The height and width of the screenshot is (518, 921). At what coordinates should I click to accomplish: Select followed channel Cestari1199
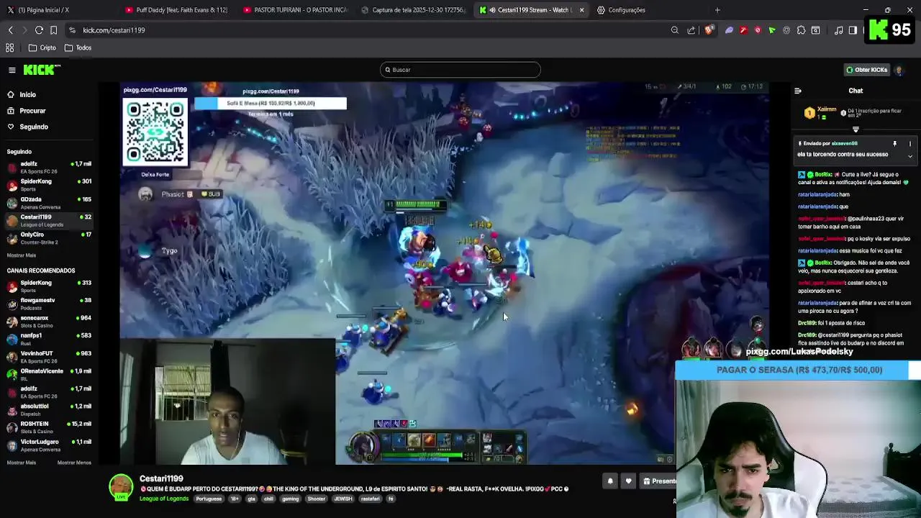tap(49, 220)
